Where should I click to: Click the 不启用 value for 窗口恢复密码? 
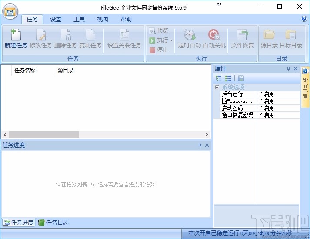(266, 115)
